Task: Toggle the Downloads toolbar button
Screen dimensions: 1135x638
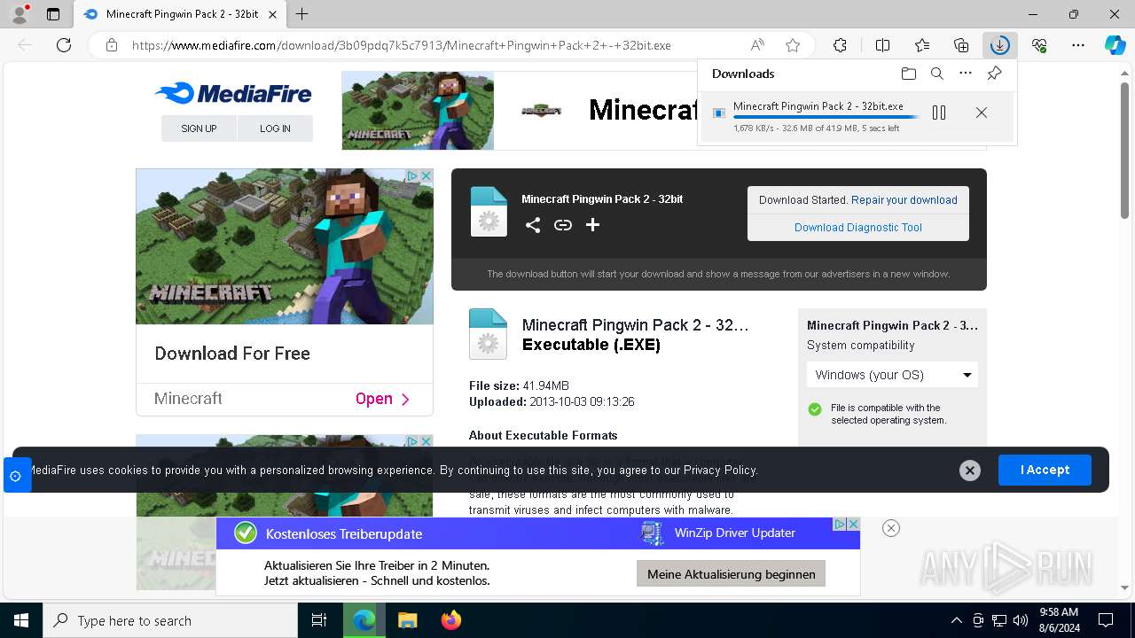Action: click(x=999, y=45)
